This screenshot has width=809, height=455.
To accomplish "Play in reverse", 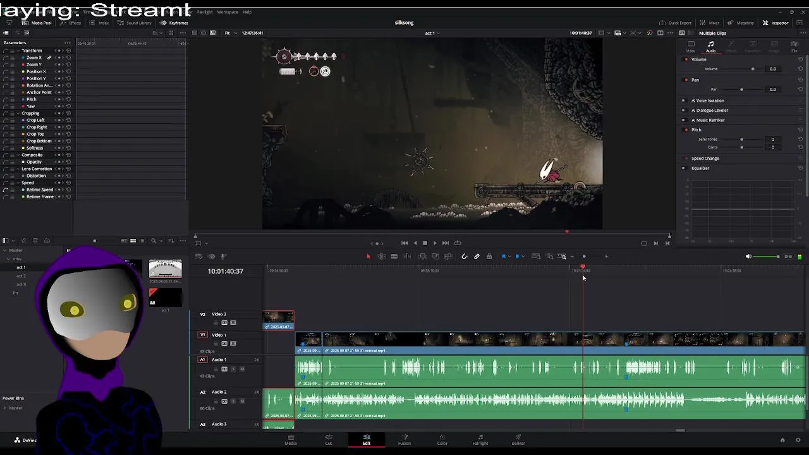I will point(415,243).
